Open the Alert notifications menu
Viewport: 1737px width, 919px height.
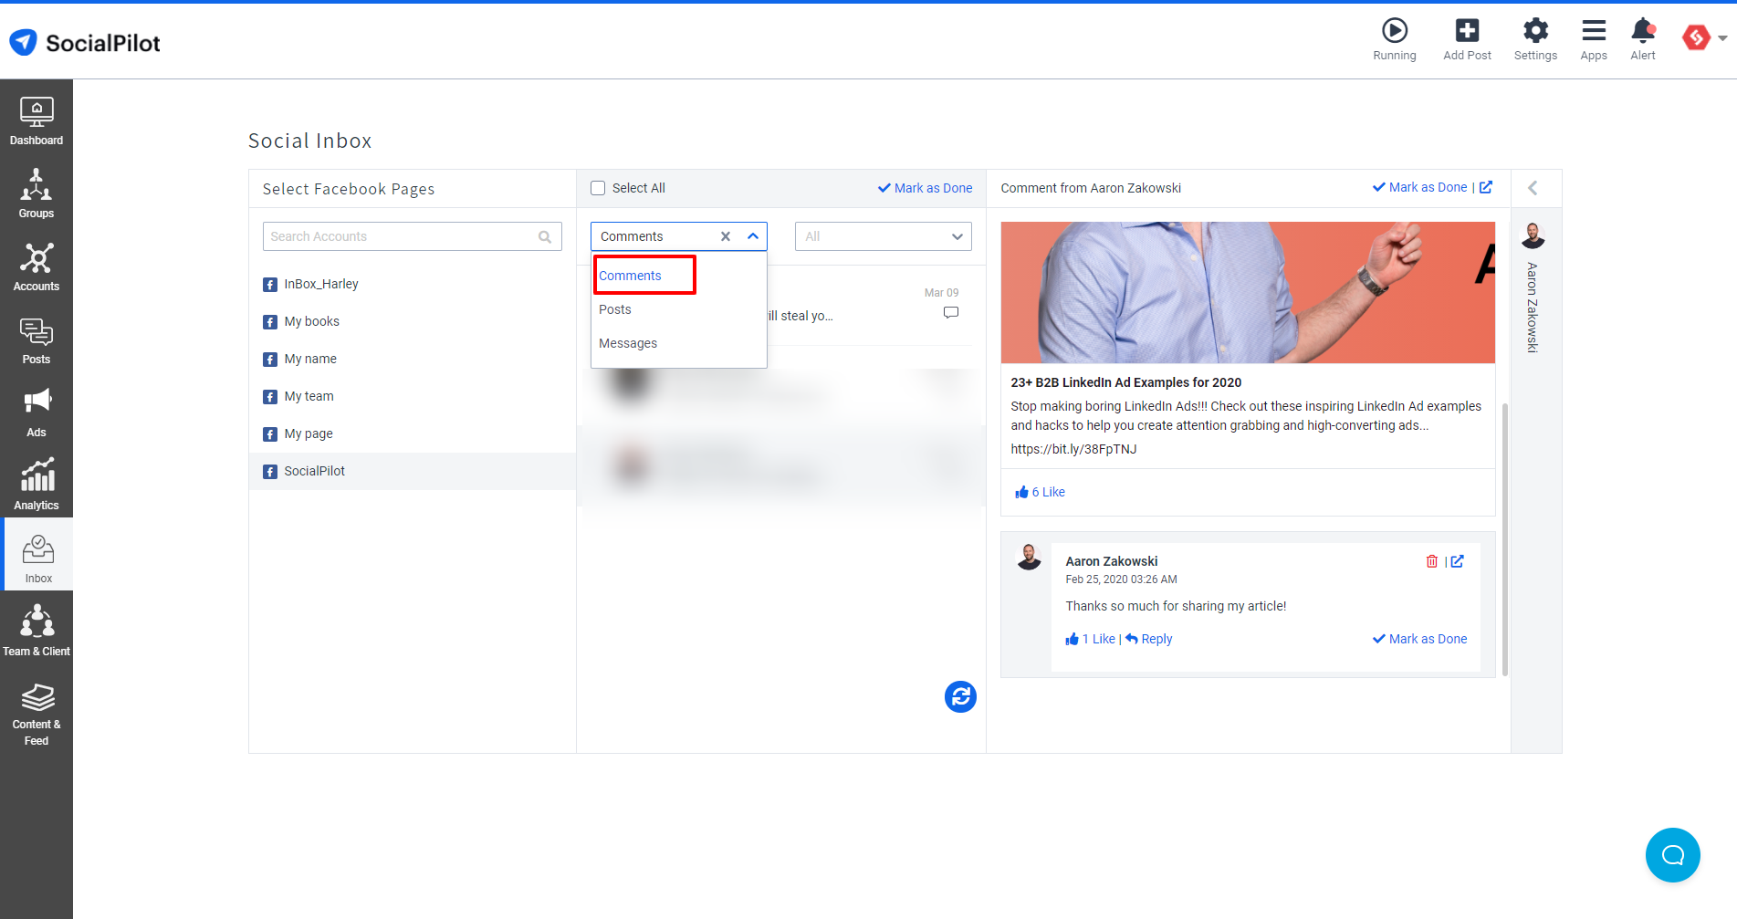[x=1642, y=38]
